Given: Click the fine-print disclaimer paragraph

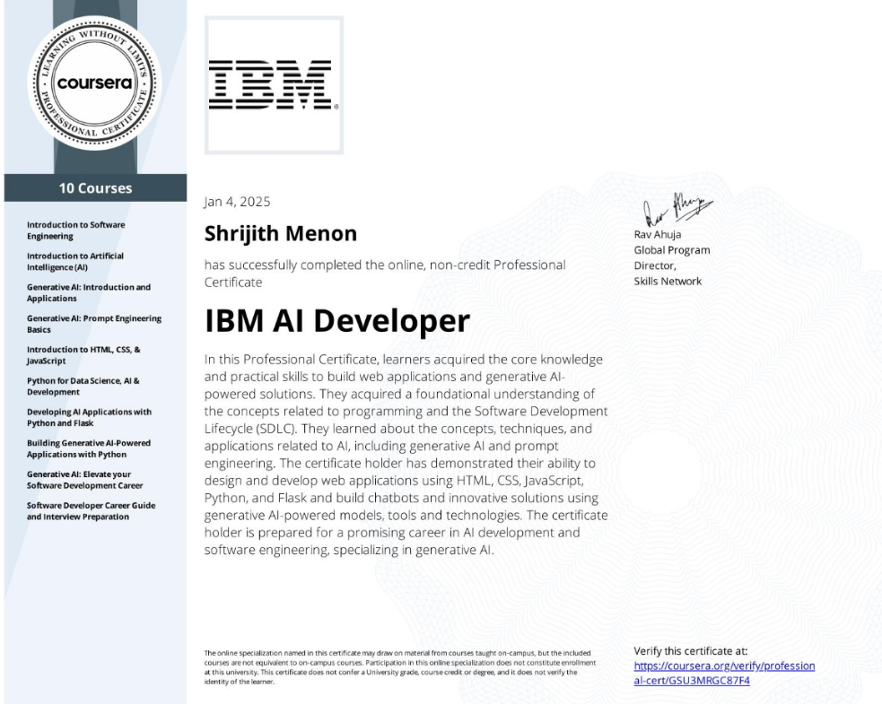Looking at the screenshot, I should [x=400, y=667].
